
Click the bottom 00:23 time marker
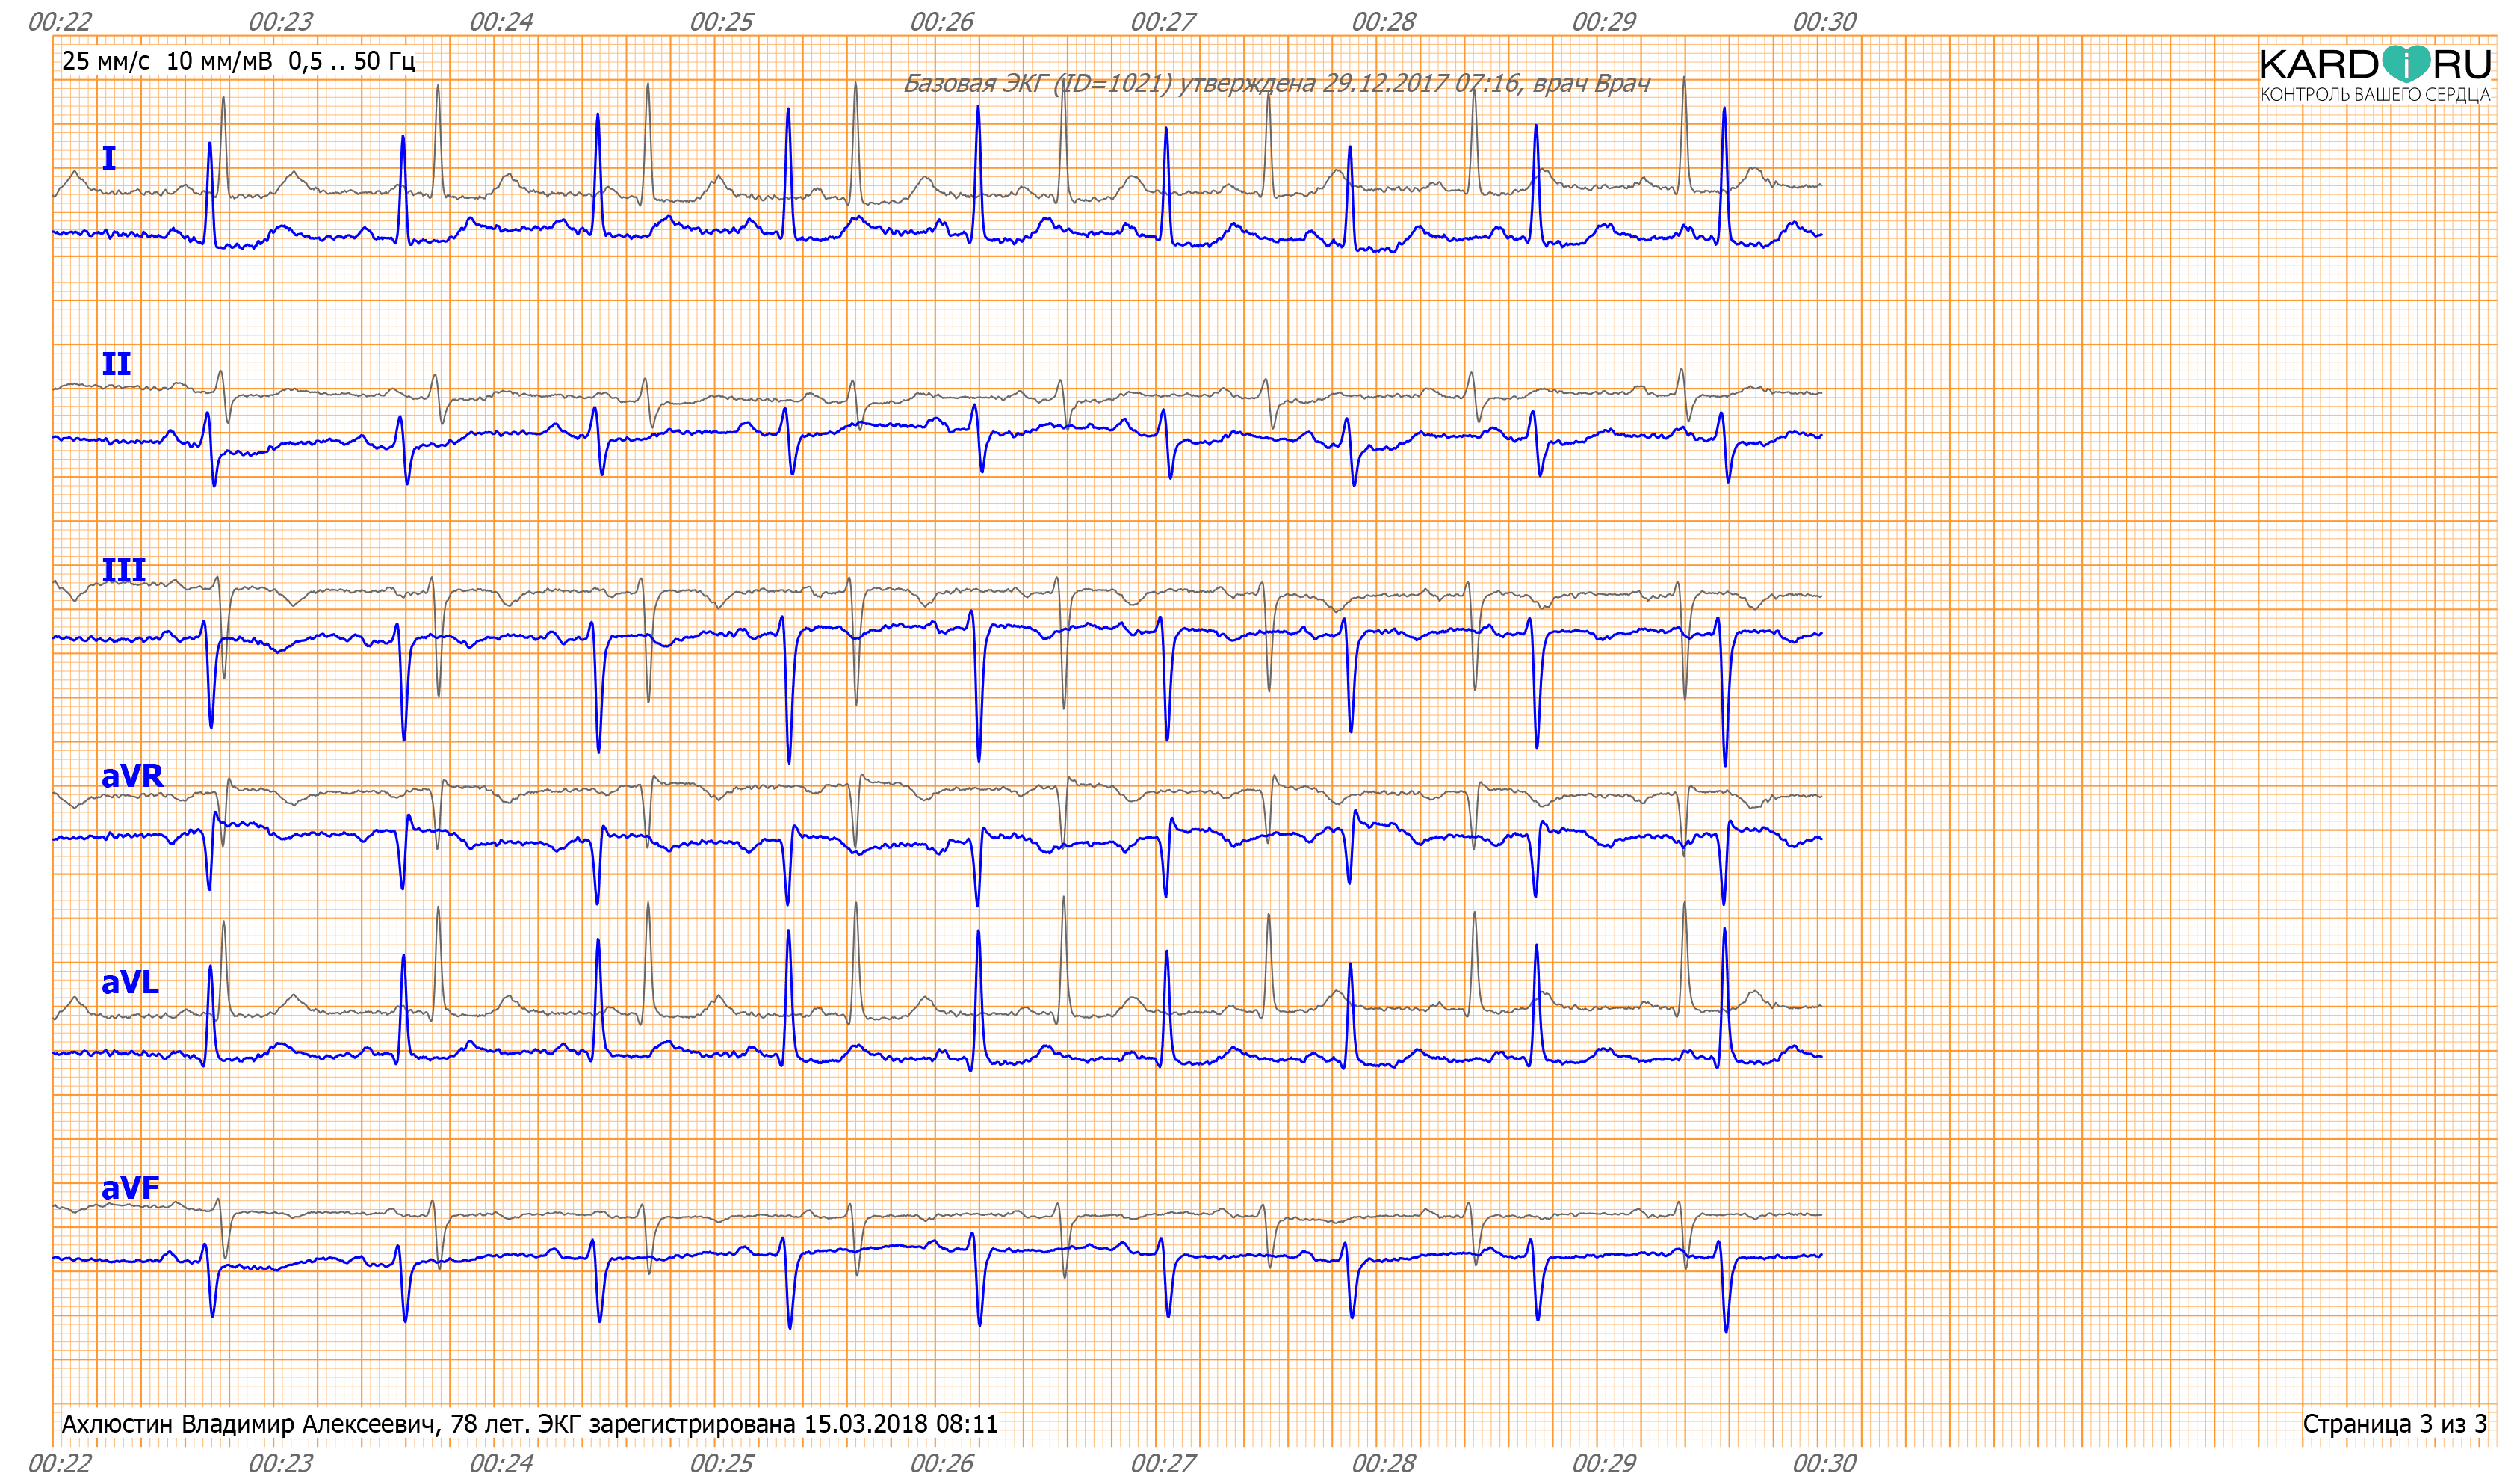(x=281, y=1463)
